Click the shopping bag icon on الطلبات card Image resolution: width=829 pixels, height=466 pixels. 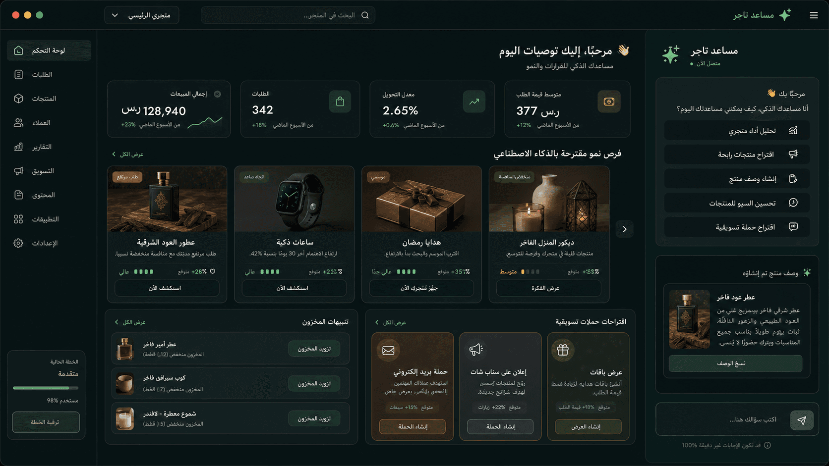pyautogui.click(x=340, y=102)
